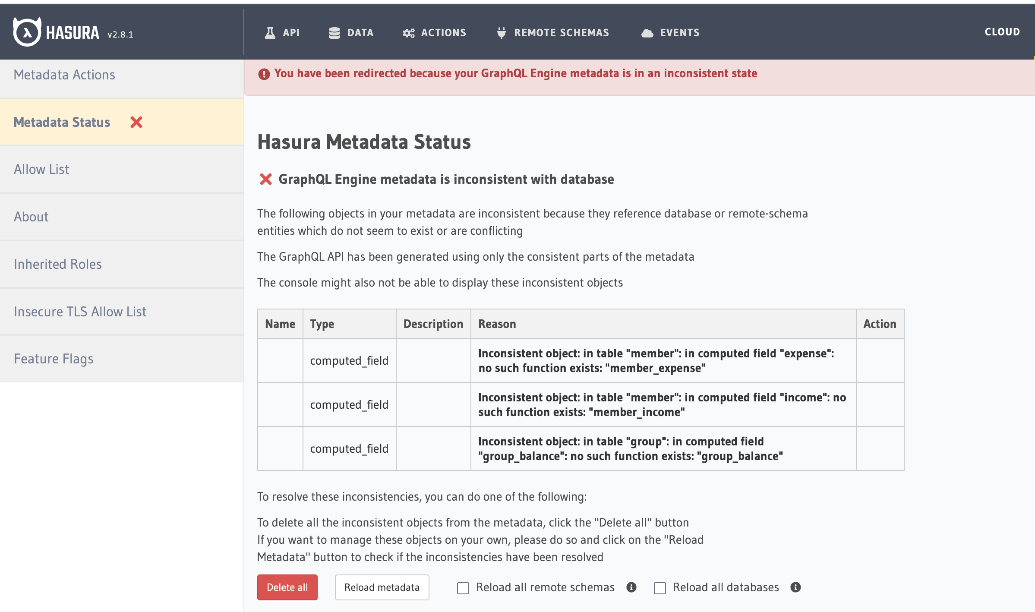Click the v2.8.1 version label
This screenshot has height=612, width=1035.
tap(120, 35)
